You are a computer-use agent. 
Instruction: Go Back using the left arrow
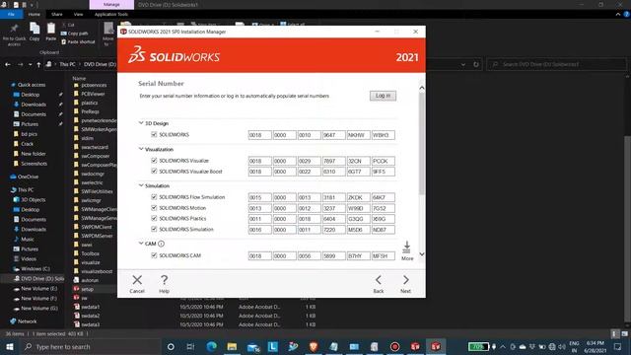point(379,280)
